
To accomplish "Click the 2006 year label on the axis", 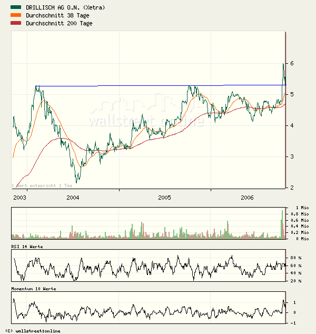I will click(247, 198).
